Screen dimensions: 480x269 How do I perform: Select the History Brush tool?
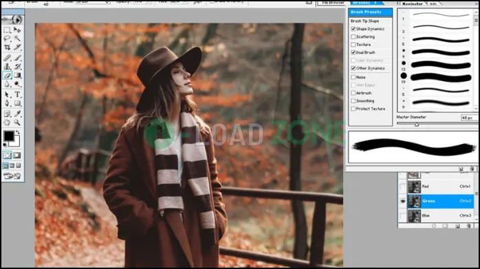tap(17, 67)
